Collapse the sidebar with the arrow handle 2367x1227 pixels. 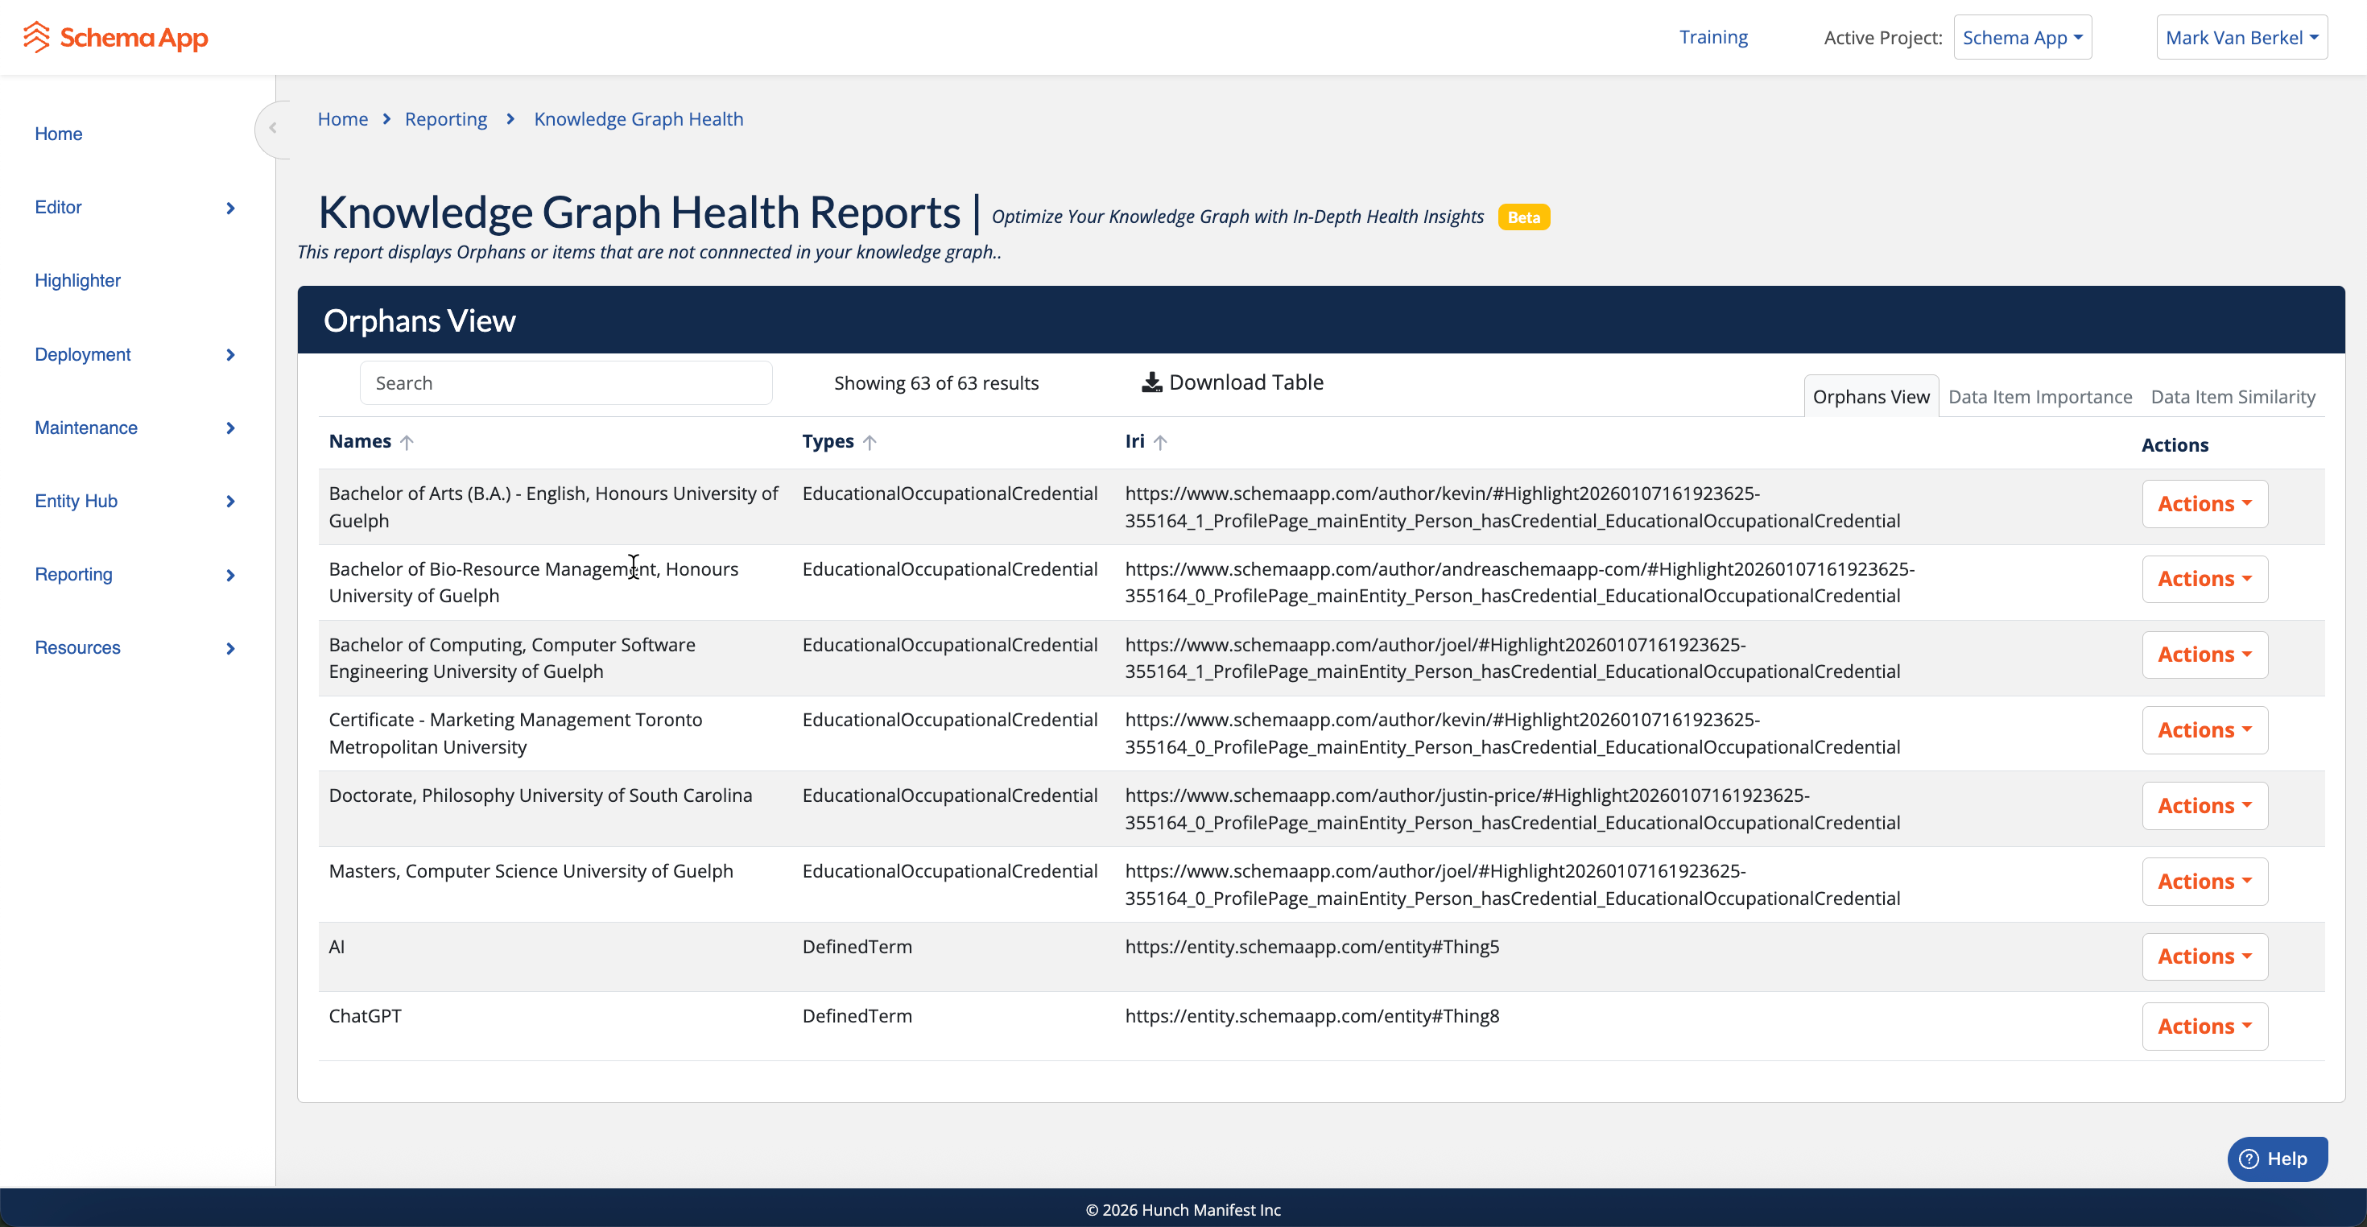(x=273, y=129)
